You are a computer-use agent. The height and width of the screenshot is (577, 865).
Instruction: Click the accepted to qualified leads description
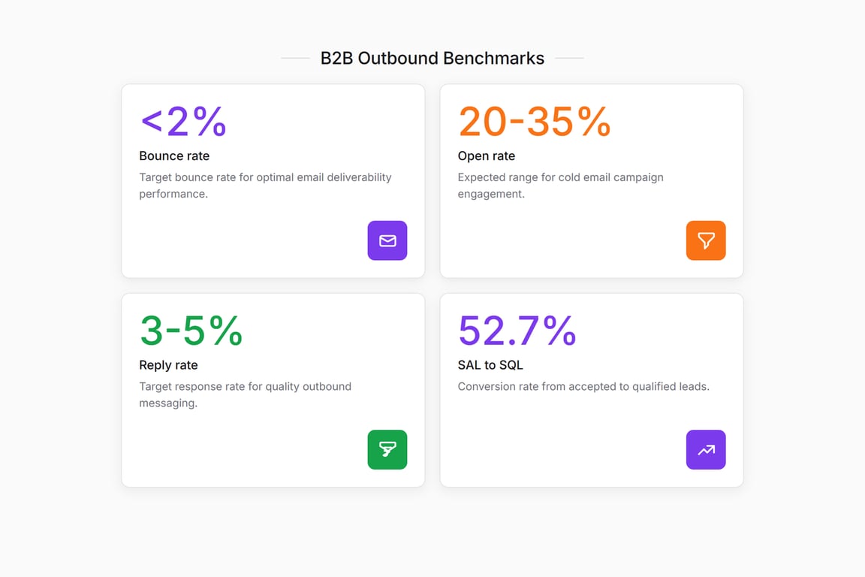point(583,386)
